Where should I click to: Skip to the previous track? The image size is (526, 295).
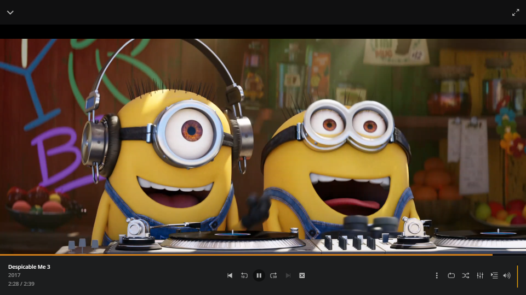tap(230, 275)
